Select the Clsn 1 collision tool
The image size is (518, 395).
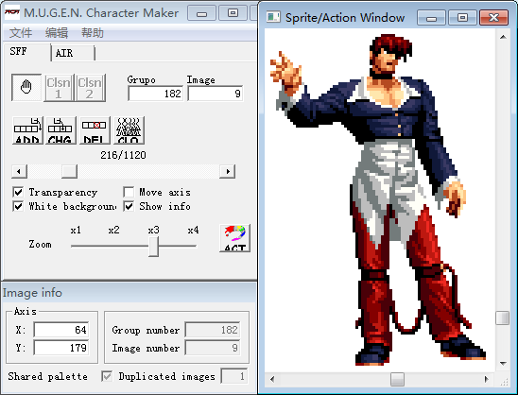tap(59, 88)
